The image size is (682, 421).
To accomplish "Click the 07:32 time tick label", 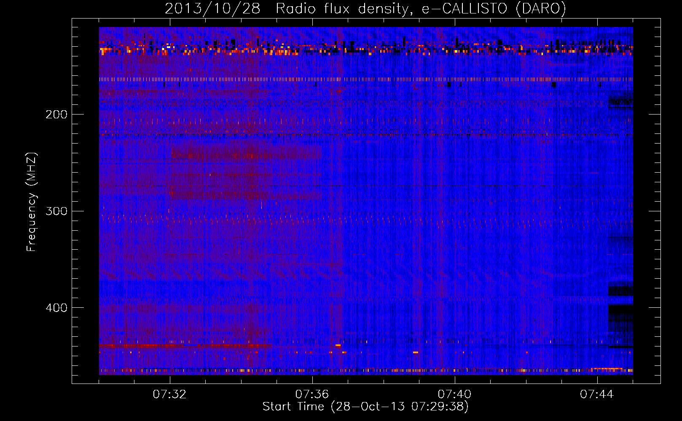I will [170, 394].
